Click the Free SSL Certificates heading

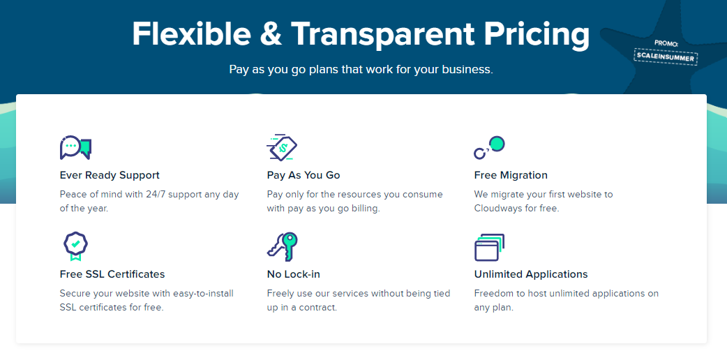tap(112, 274)
